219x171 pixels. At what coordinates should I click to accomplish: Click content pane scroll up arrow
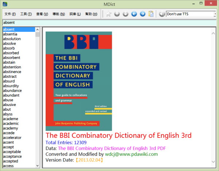click(213, 33)
